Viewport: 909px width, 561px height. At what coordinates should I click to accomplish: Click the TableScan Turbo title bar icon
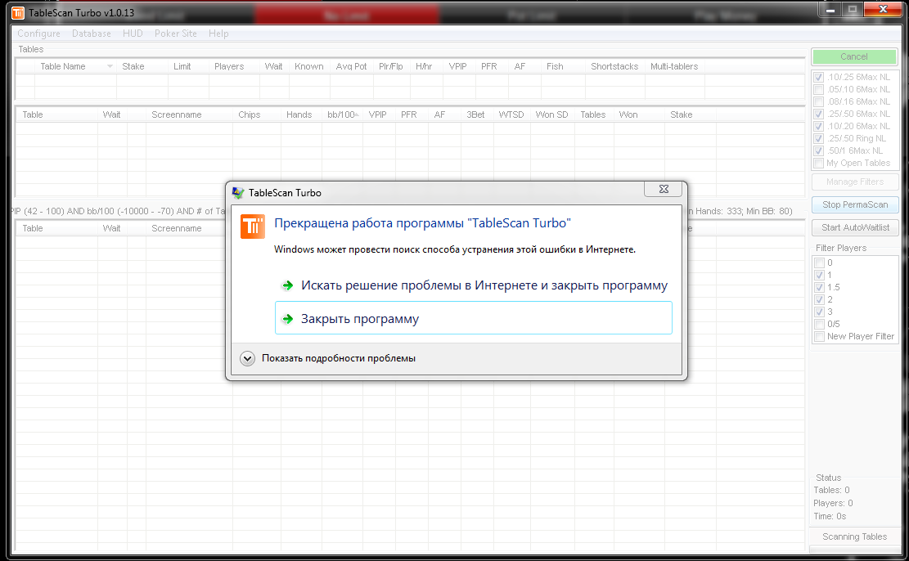(18, 12)
